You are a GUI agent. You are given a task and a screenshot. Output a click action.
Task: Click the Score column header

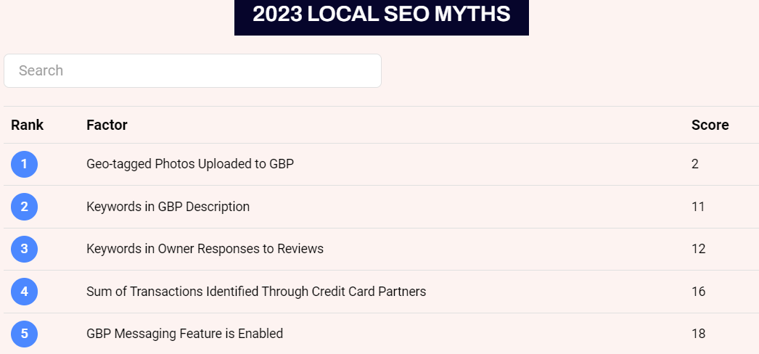tap(710, 125)
